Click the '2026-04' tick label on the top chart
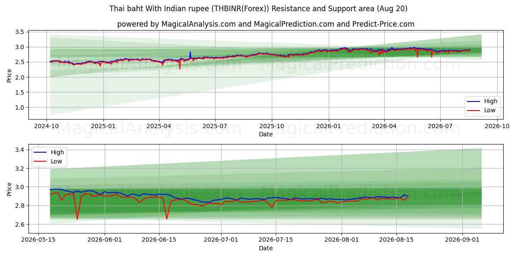 coord(384,126)
